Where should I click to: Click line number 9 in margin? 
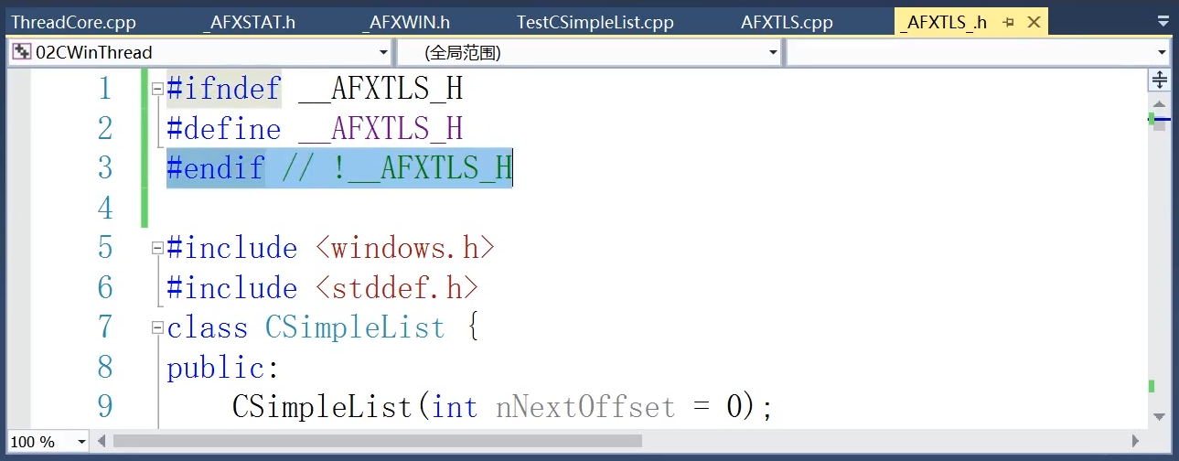coord(104,407)
